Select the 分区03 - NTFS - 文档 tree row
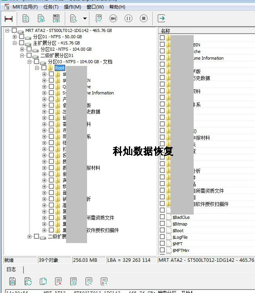The width and height of the screenshot is (255, 293). (x=80, y=62)
